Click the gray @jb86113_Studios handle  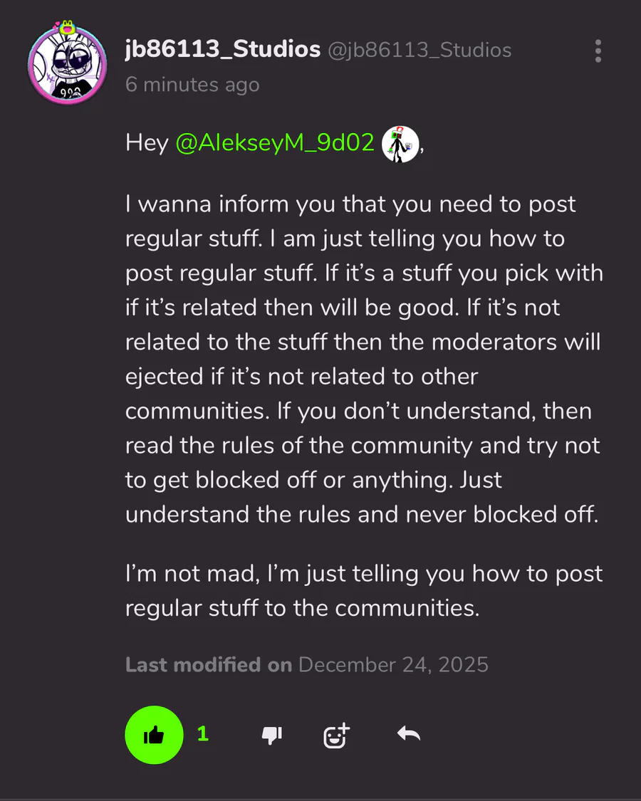pos(419,51)
